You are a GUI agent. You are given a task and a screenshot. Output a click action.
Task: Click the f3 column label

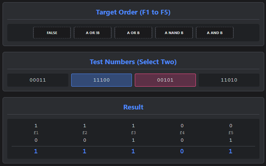coord(133,133)
